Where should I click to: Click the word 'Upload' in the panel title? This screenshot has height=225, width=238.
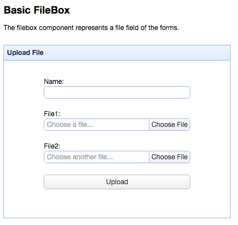[19, 53]
